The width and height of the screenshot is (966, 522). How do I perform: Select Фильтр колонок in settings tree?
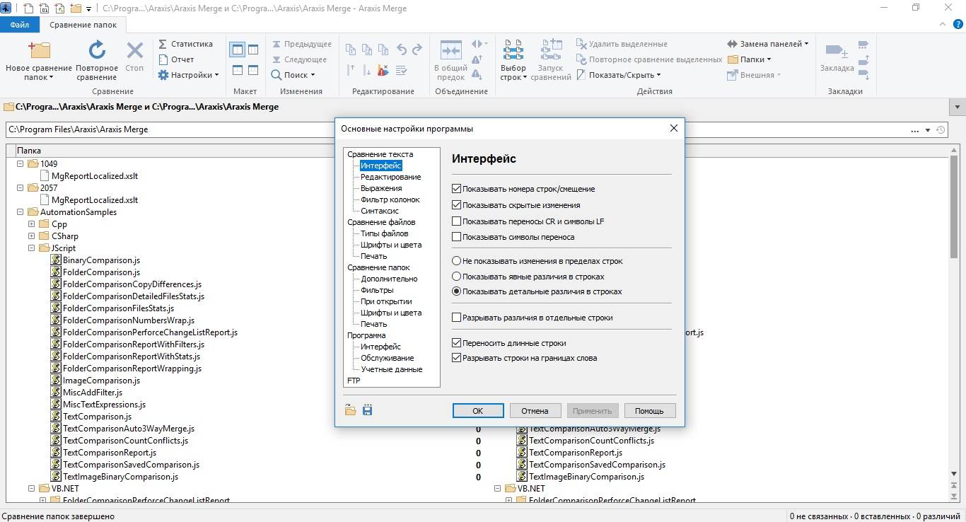390,199
